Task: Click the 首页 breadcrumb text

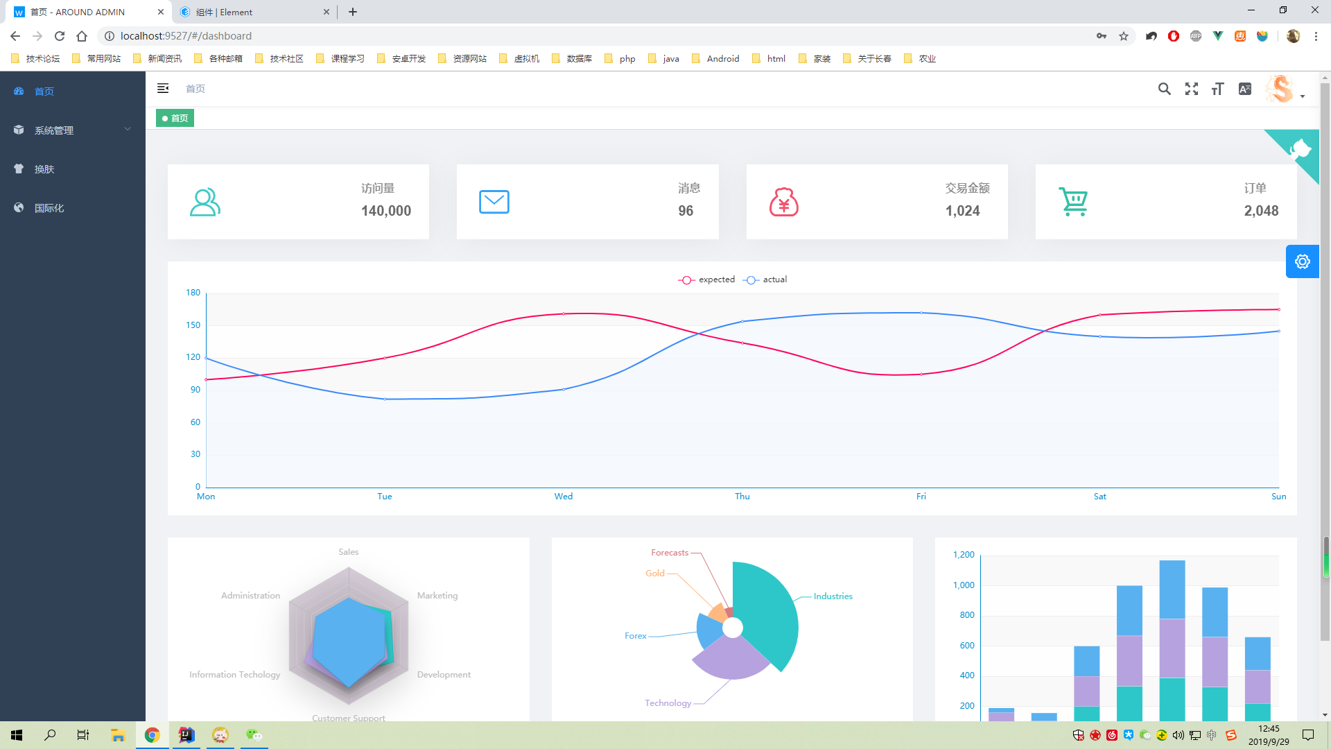Action: 195,89
